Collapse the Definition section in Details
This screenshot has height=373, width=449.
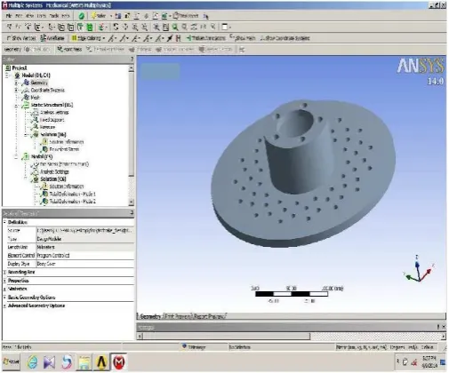(4, 222)
